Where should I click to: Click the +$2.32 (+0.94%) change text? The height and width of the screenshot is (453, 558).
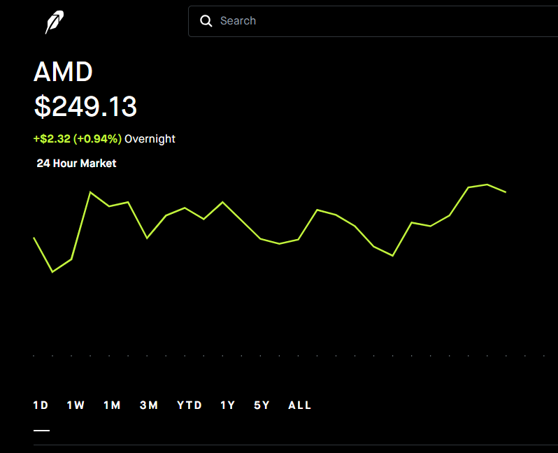point(78,139)
